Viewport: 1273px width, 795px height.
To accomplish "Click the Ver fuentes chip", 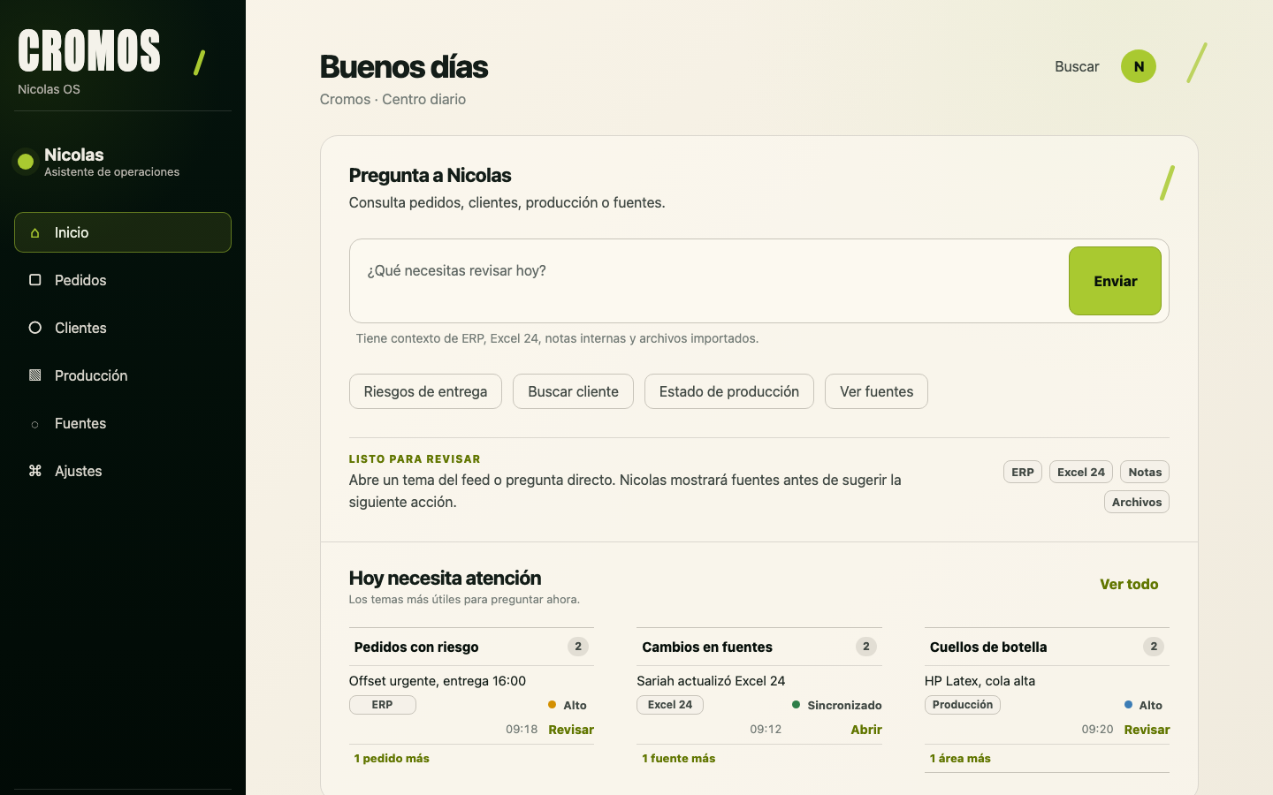I will click(876, 391).
